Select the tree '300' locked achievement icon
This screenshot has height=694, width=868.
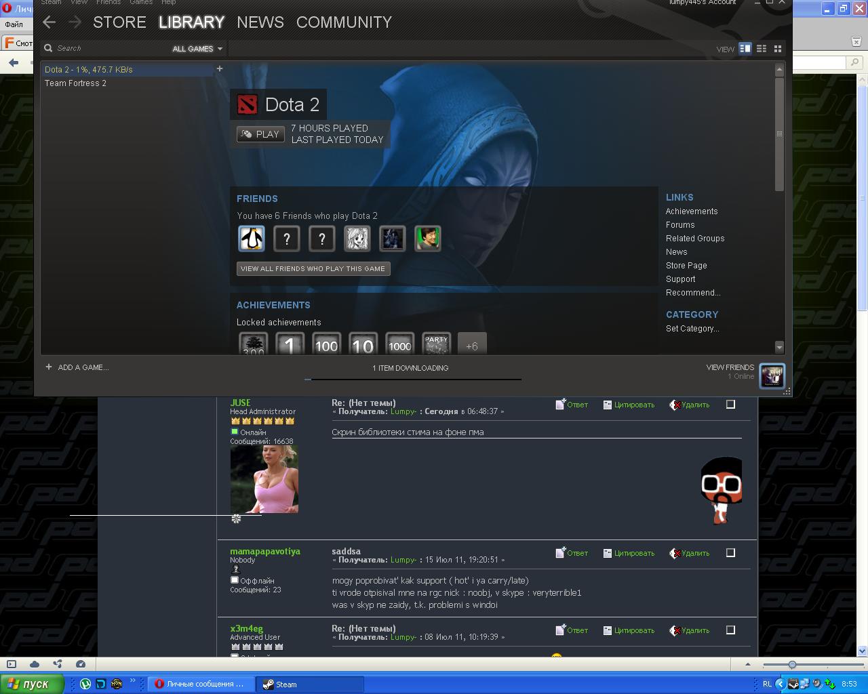253,344
